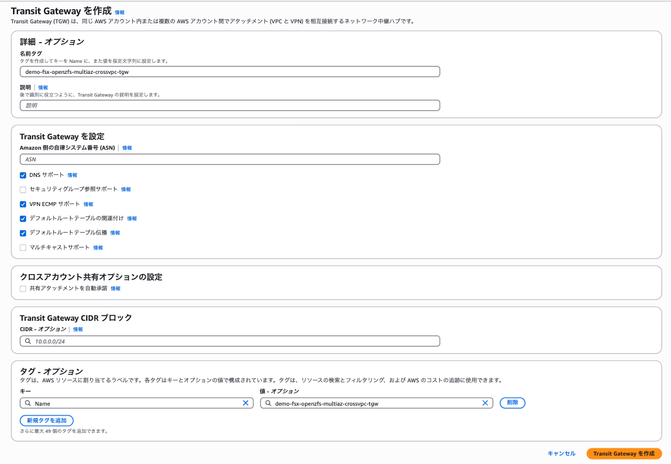
Task: Uncheck デフォルトルートテーブルの関連付け
Action: tap(23, 218)
